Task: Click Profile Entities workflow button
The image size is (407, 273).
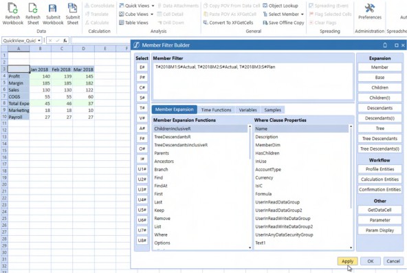Action: coord(379,169)
